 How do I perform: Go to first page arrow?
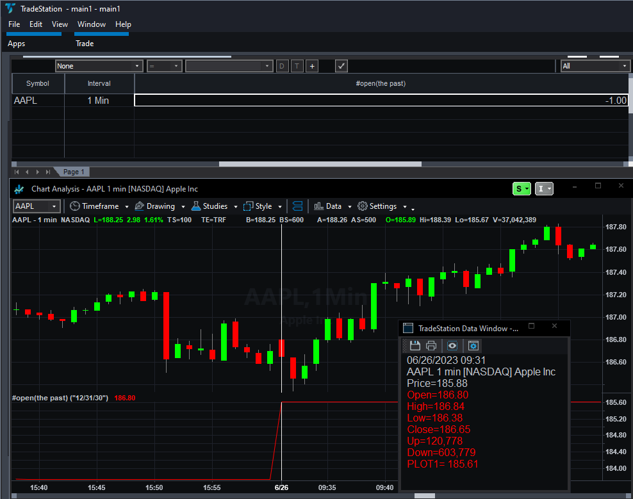pyautogui.click(x=17, y=172)
